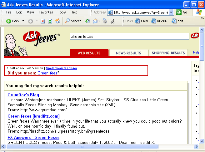The height and width of the screenshot is (152, 205).
Task: Open the MSNBC link in Links bar
Action: pyautogui.click(x=159, y=21)
